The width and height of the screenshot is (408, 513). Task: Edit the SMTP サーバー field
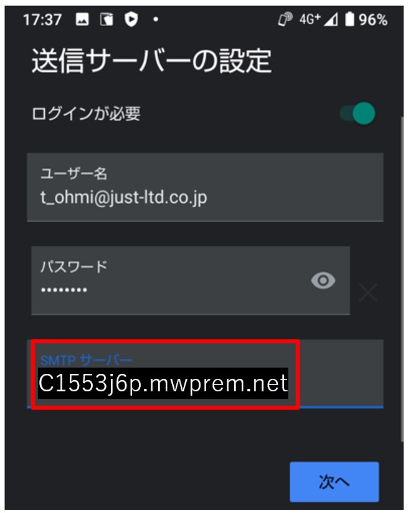tap(205, 374)
